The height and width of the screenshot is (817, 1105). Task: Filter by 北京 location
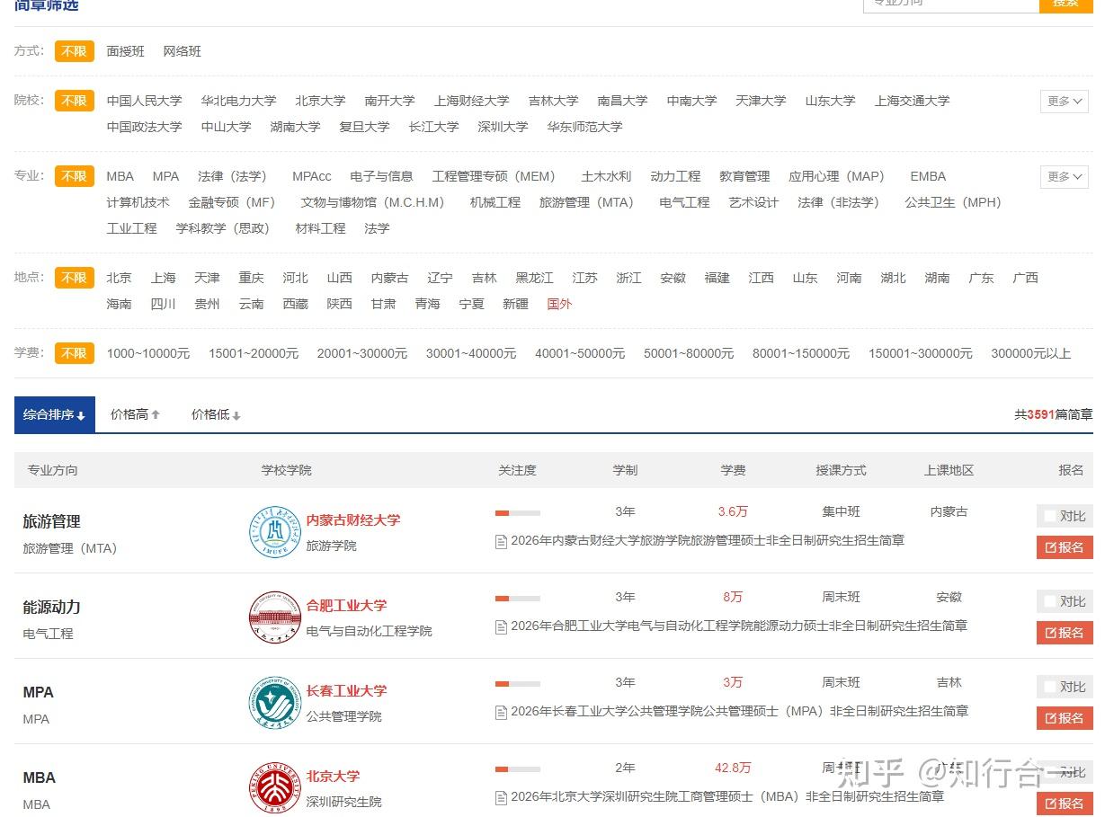pos(119,278)
